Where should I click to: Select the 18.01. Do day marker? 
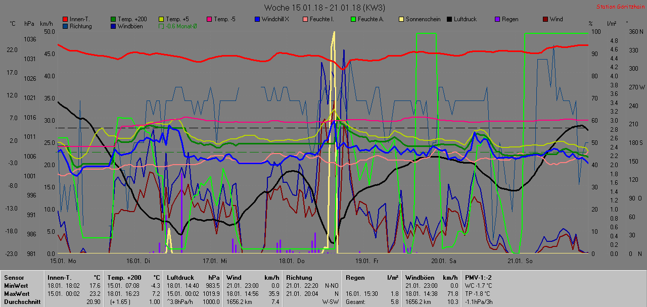click(294, 261)
